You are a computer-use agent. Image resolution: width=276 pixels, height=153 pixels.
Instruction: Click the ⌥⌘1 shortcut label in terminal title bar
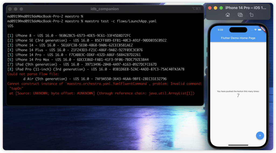coord(196,9)
